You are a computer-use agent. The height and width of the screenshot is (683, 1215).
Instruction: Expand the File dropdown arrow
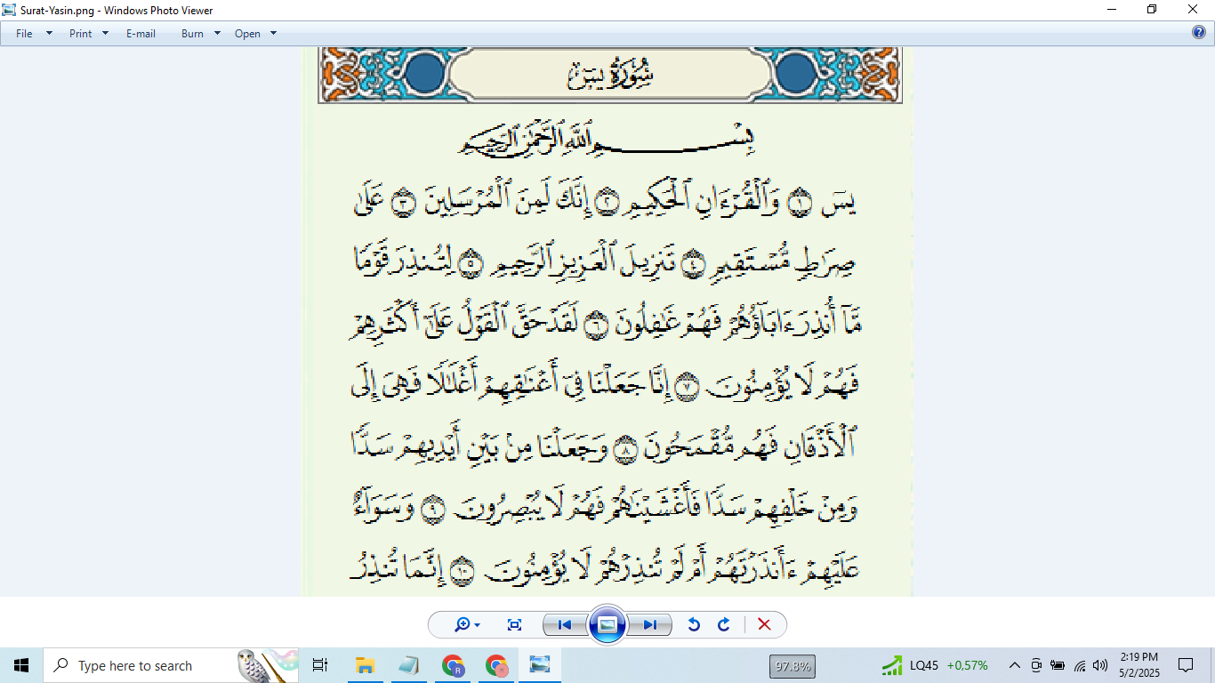pyautogui.click(x=49, y=33)
